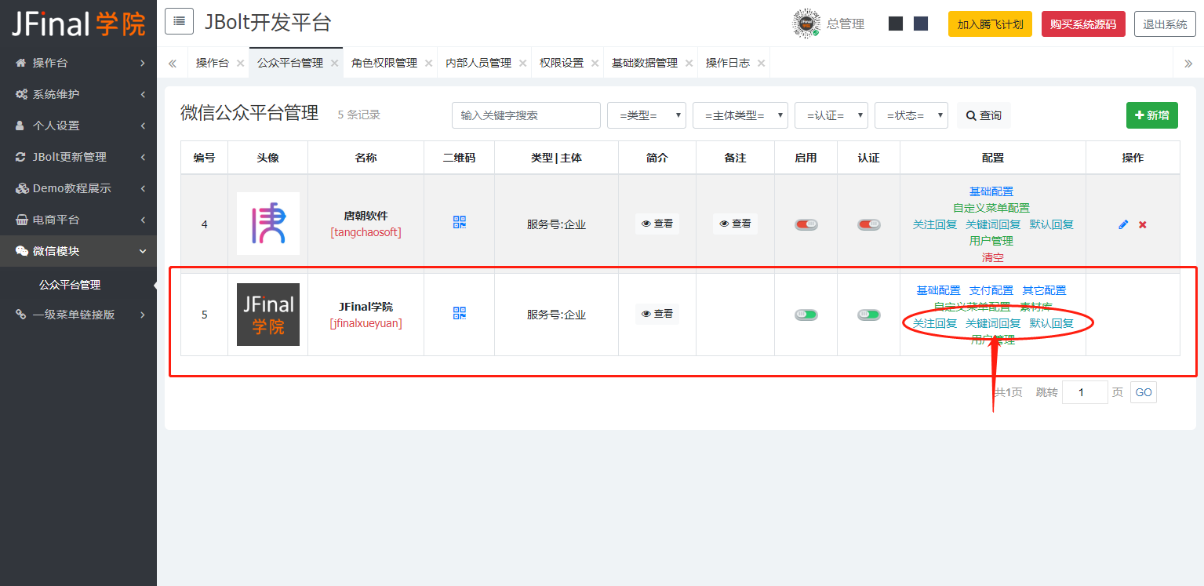Expand the JBolt更新管理 sidebar menu

click(78, 157)
